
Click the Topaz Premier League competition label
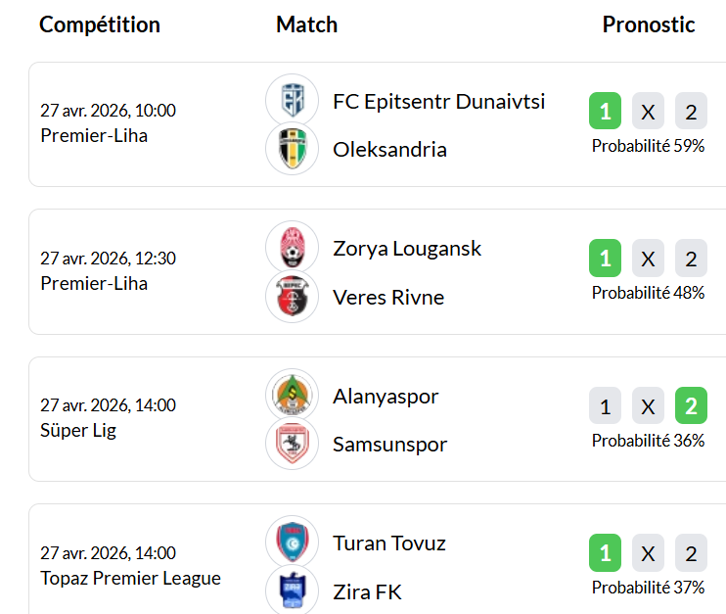click(x=130, y=578)
